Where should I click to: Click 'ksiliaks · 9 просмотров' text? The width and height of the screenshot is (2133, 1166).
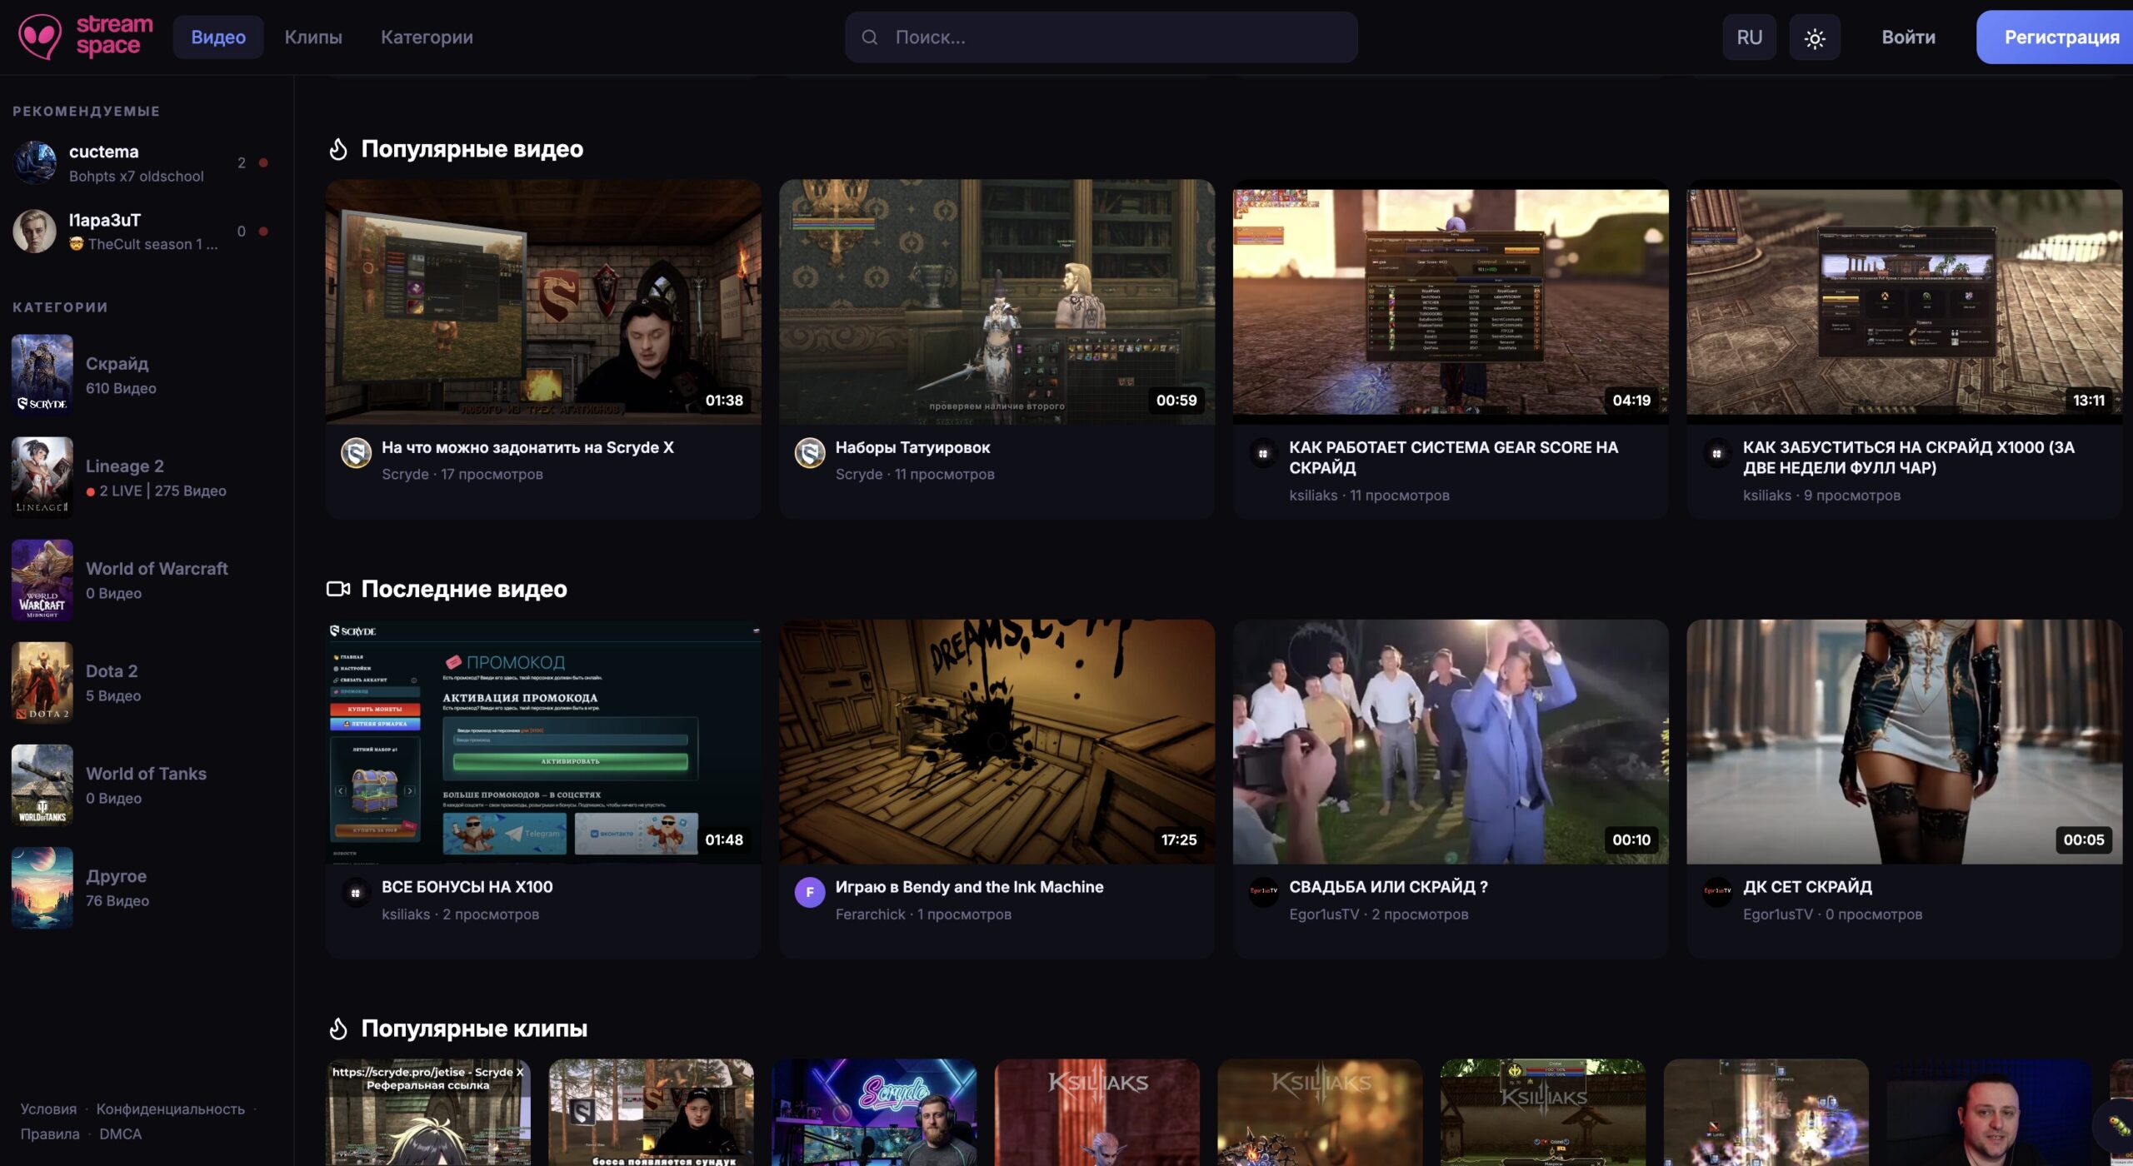(1821, 496)
